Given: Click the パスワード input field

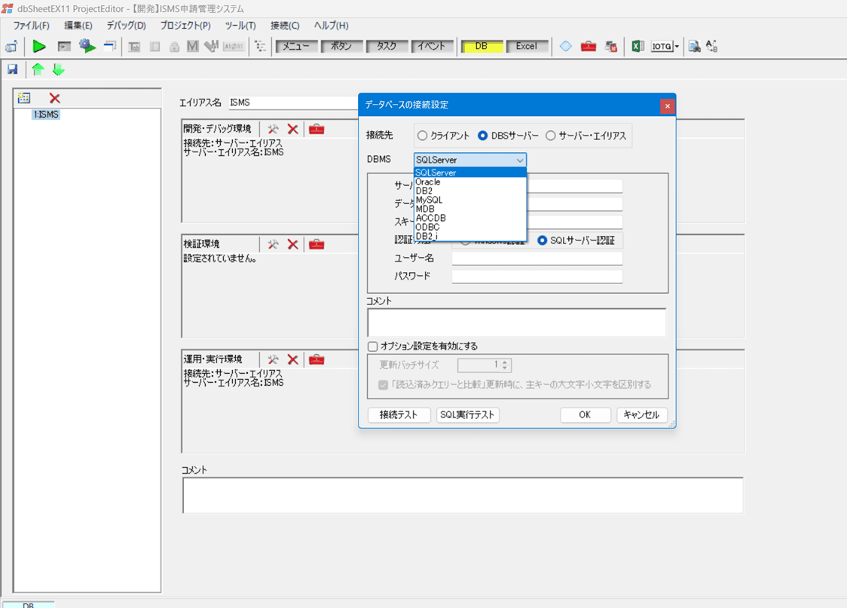Looking at the screenshot, I should pyautogui.click(x=537, y=277).
